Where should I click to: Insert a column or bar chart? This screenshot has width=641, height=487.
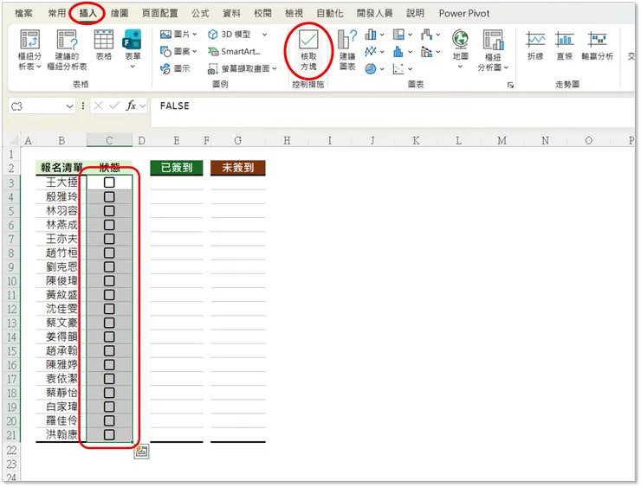point(371,35)
